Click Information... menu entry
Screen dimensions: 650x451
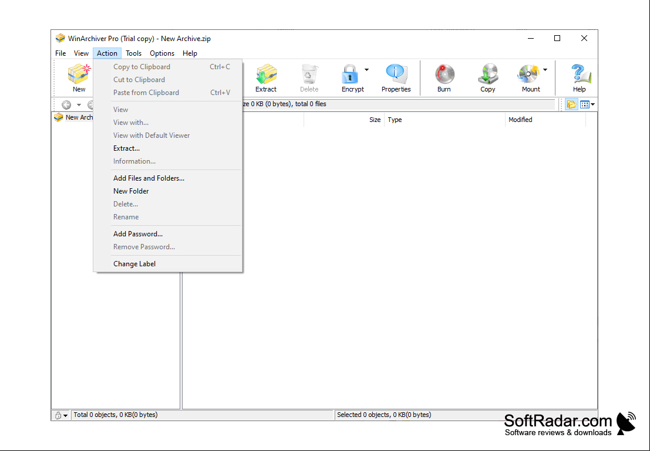coord(167,161)
